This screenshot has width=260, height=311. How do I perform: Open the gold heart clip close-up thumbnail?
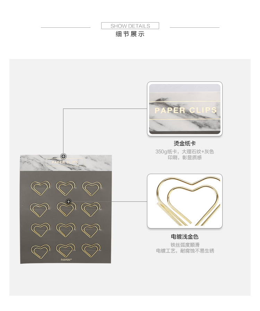click(185, 201)
